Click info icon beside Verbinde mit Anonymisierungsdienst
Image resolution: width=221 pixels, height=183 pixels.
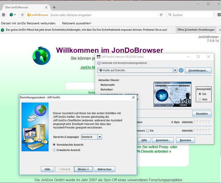coord(99,63)
